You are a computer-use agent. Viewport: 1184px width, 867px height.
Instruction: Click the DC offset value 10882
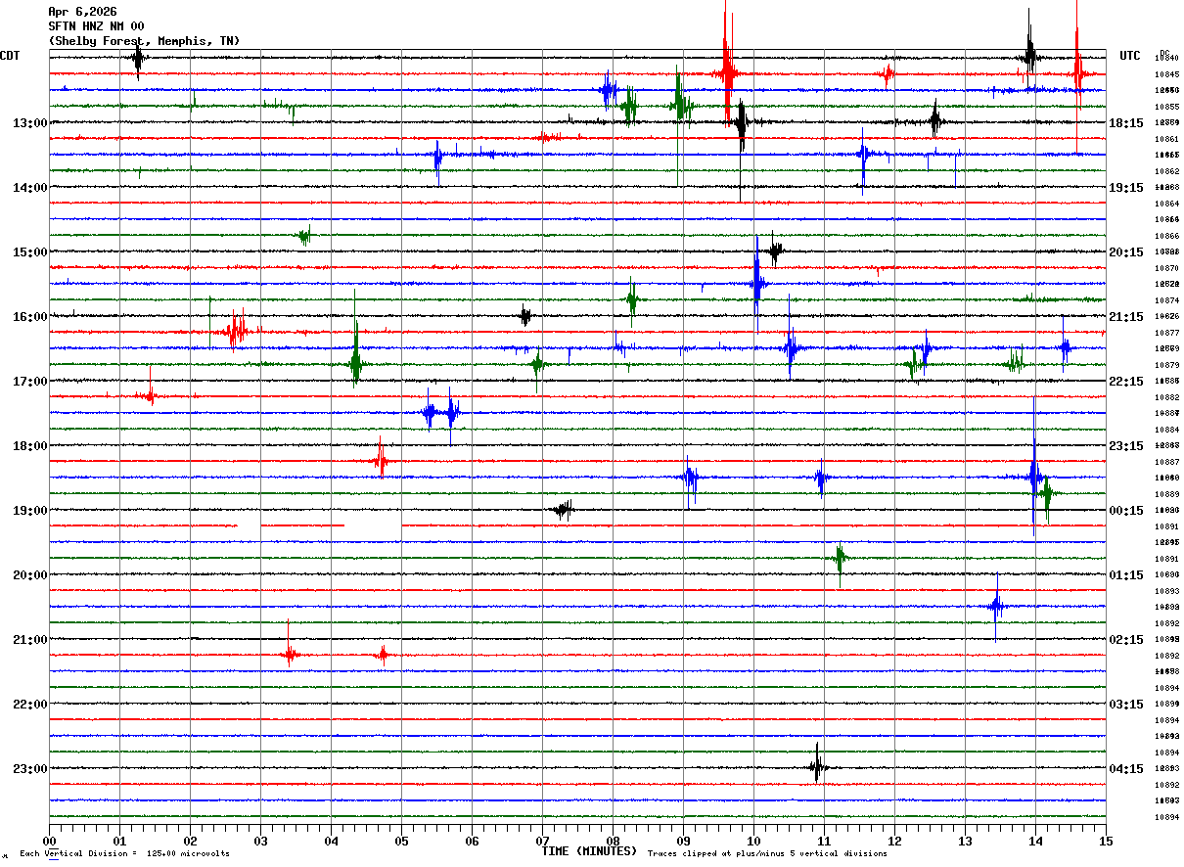pyautogui.click(x=1166, y=397)
